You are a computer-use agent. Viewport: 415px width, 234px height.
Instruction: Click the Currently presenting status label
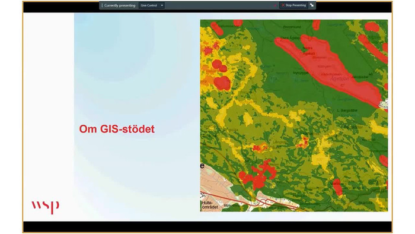point(120,5)
